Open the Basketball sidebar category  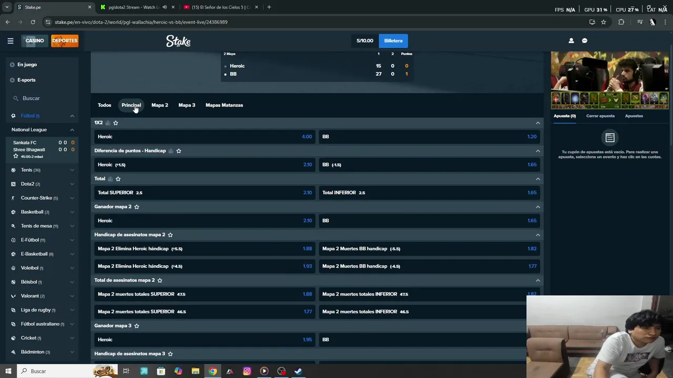click(42, 212)
